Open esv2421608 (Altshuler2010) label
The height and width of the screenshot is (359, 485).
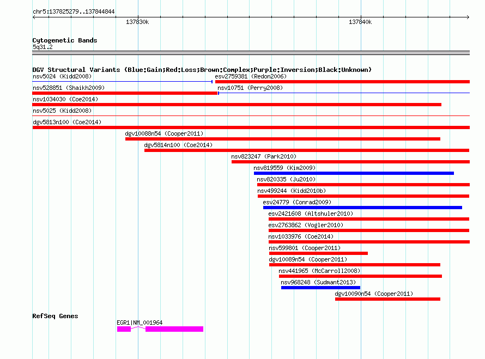(x=311, y=214)
